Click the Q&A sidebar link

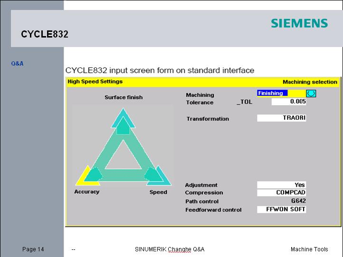click(17, 64)
